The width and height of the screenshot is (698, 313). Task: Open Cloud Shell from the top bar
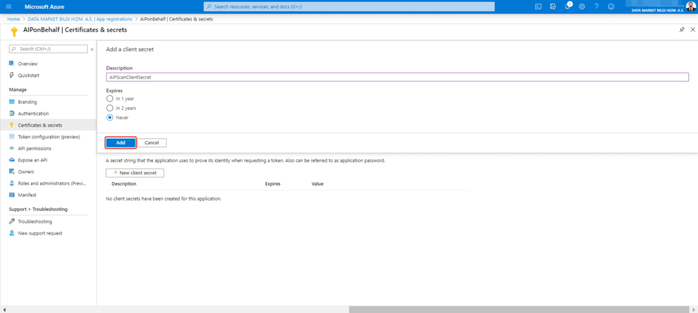[538, 7]
